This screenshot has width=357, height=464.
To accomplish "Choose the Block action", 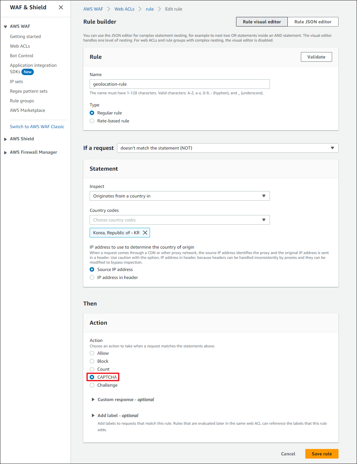I will (x=92, y=361).
